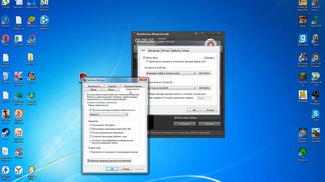Select the Terraria RUS desktop icon
The height and width of the screenshot is (182, 325).
pyautogui.click(x=316, y=21)
